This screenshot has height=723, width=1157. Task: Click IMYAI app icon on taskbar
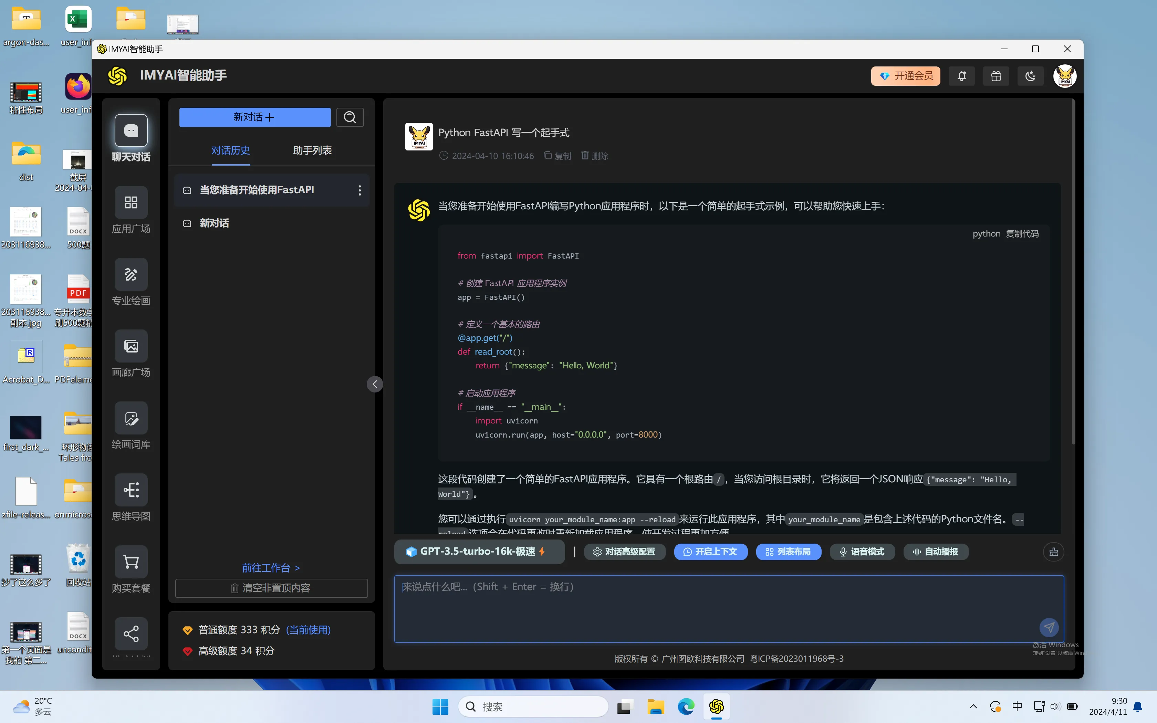click(716, 707)
